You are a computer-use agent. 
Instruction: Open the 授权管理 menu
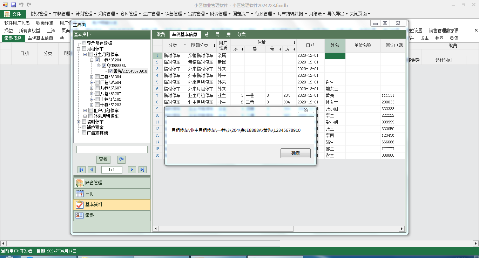tap(41, 14)
